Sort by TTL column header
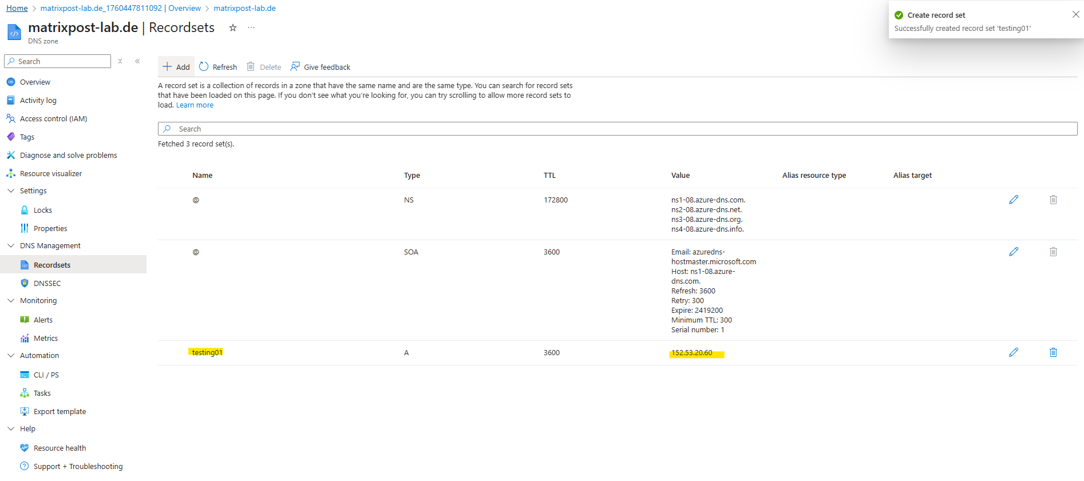Image resolution: width=1084 pixels, height=481 pixels. pos(549,176)
